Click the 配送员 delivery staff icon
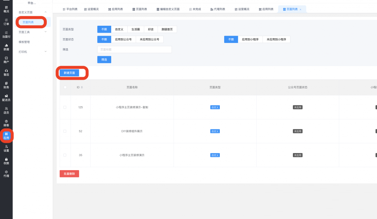Image resolution: width=377 pixels, height=219 pixels. pyautogui.click(x=6, y=98)
